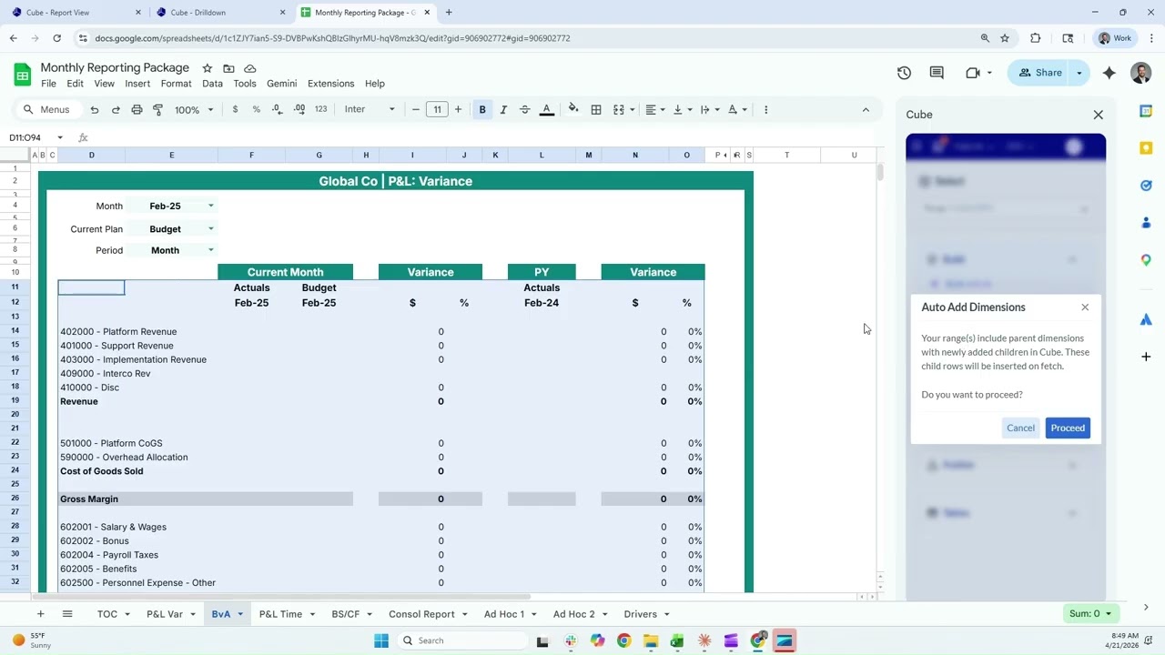Format cell as currency

pyautogui.click(x=236, y=109)
